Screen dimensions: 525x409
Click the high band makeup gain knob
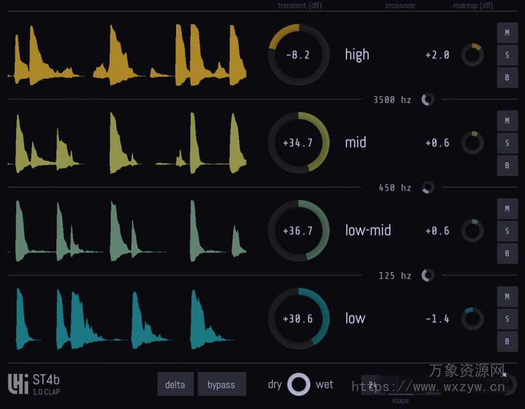coord(472,55)
